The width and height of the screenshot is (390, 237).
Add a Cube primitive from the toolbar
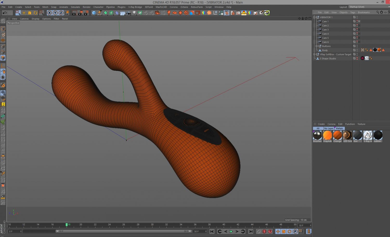(x=94, y=13)
